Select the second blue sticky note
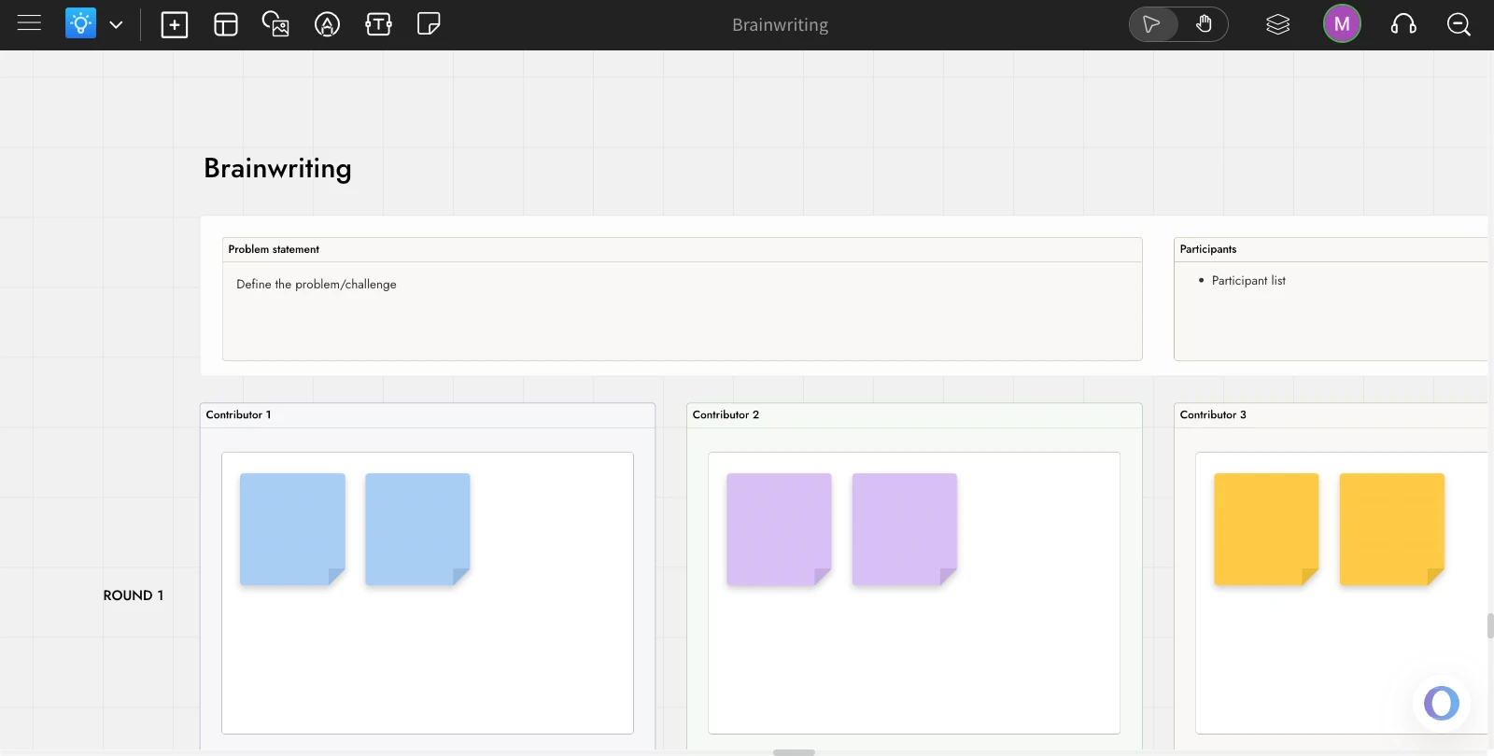1494x756 pixels. pyautogui.click(x=417, y=529)
